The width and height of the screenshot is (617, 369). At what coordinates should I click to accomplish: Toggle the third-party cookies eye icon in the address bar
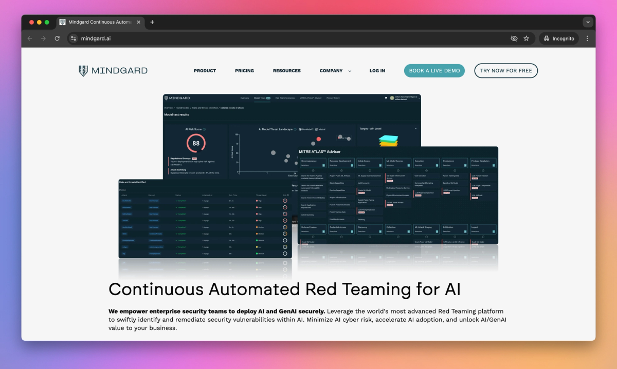pos(514,38)
